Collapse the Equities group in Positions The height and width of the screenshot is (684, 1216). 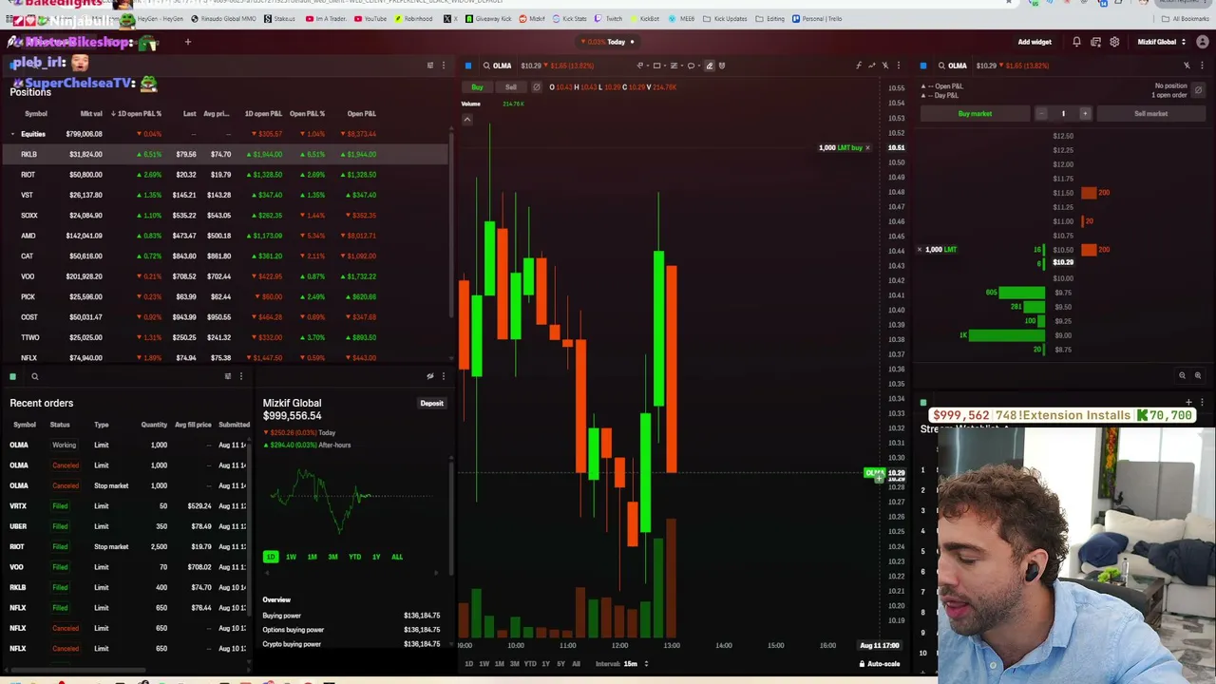coord(12,134)
